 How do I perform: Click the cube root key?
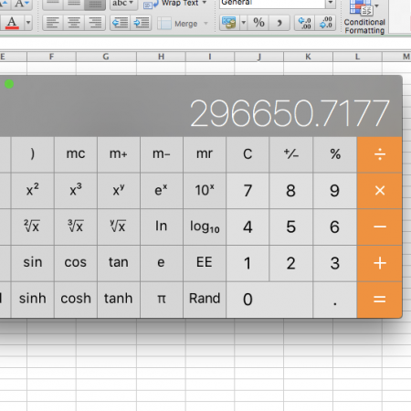point(76,227)
